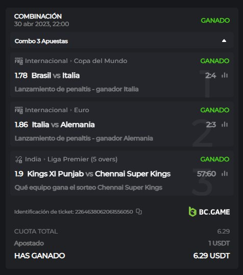Select the Italia vs Alemania match title

tap(63, 124)
